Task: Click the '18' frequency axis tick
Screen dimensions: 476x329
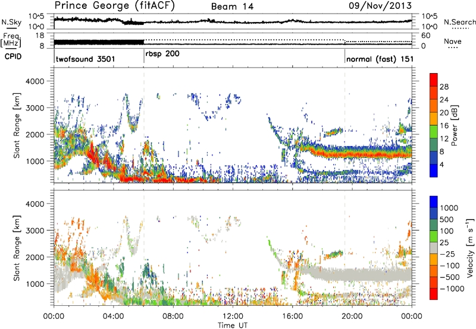Action: pyautogui.click(x=40, y=36)
